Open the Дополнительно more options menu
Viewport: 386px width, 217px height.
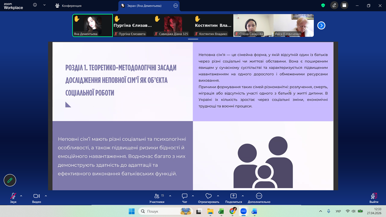(259, 197)
